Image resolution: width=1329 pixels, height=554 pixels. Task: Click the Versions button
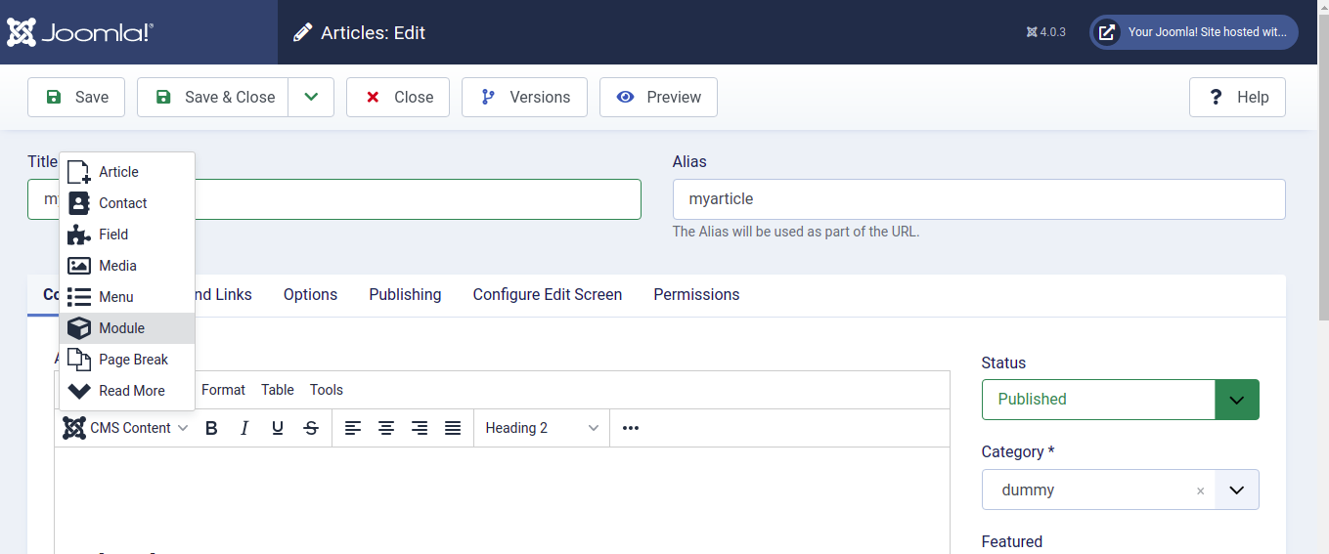pyautogui.click(x=524, y=97)
